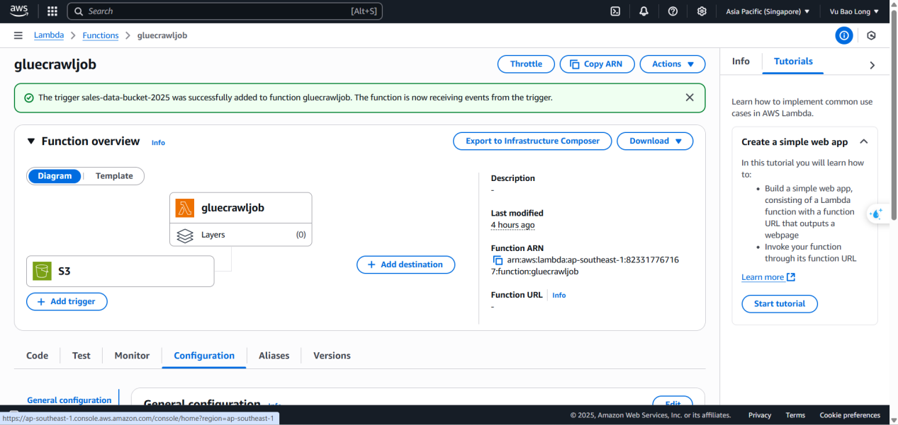Screen dimensions: 898x425
Task: Switch the overview to Diagram view
Action: 55,176
